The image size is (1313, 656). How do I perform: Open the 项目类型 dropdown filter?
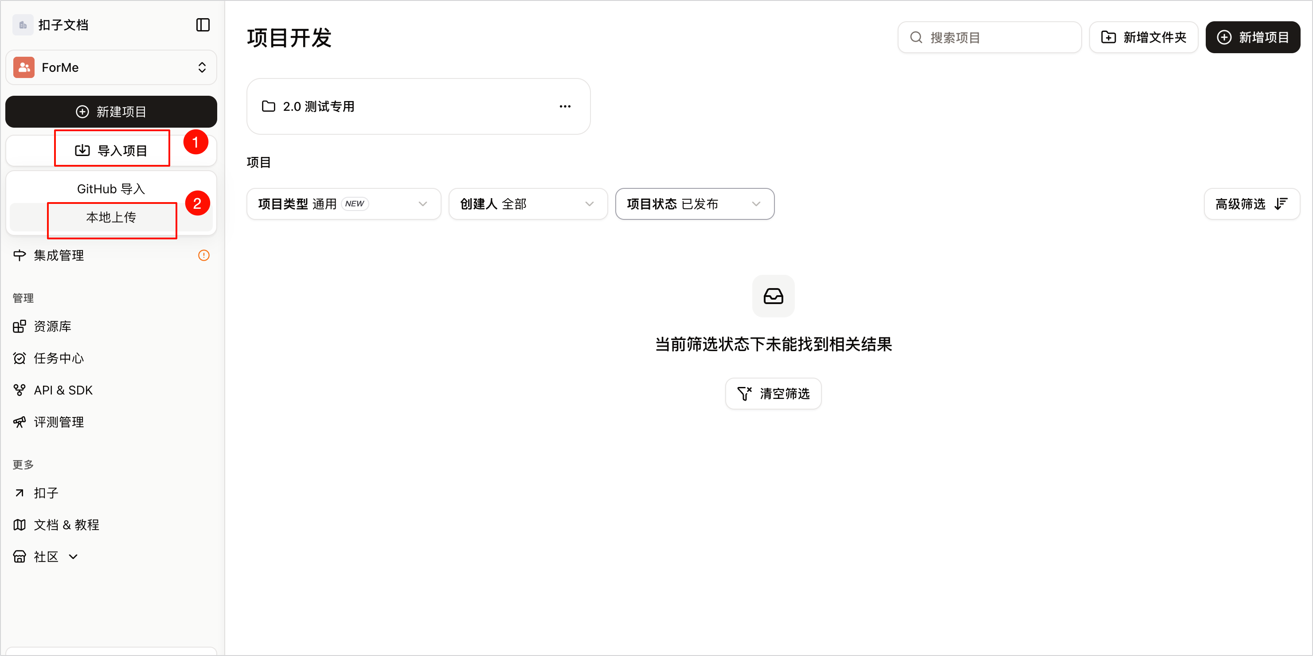344,204
